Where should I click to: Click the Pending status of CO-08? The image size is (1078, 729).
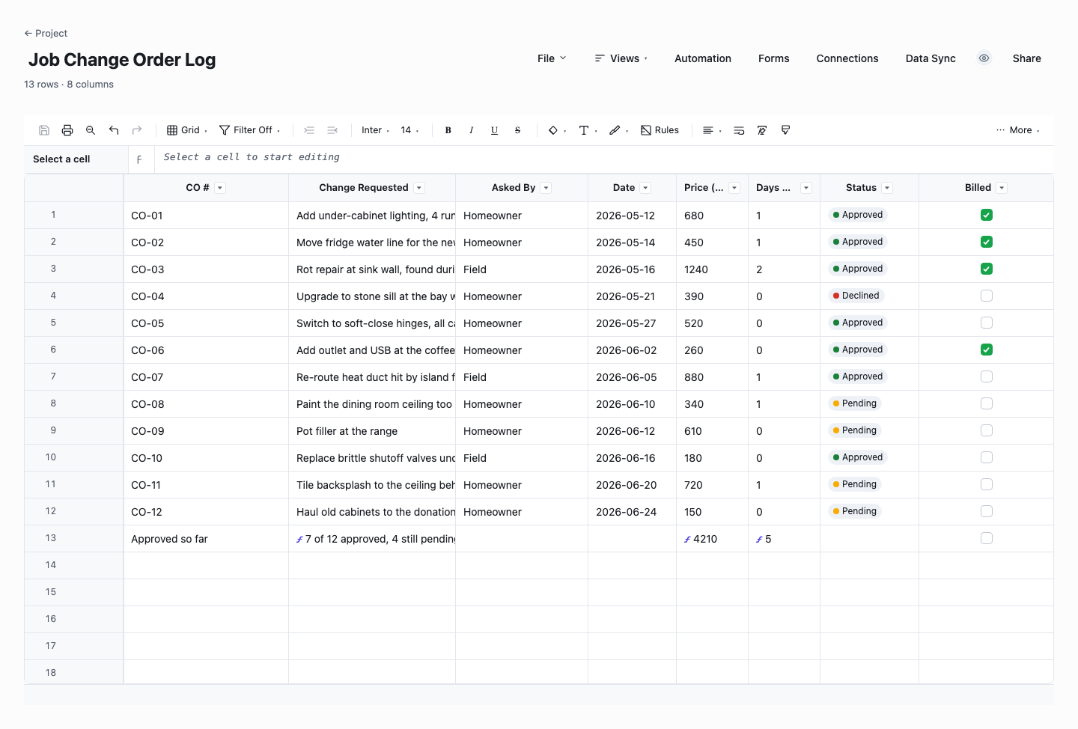(855, 403)
